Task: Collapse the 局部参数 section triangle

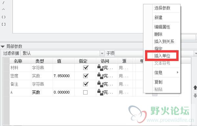Action: [3, 47]
